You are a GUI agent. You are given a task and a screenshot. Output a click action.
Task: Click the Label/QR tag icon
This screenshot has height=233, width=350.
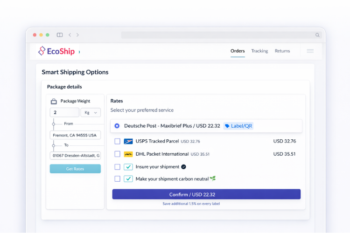(x=227, y=126)
